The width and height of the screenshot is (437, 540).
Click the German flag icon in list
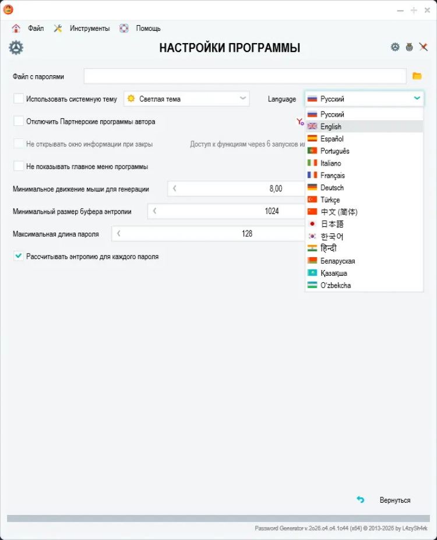coord(312,188)
